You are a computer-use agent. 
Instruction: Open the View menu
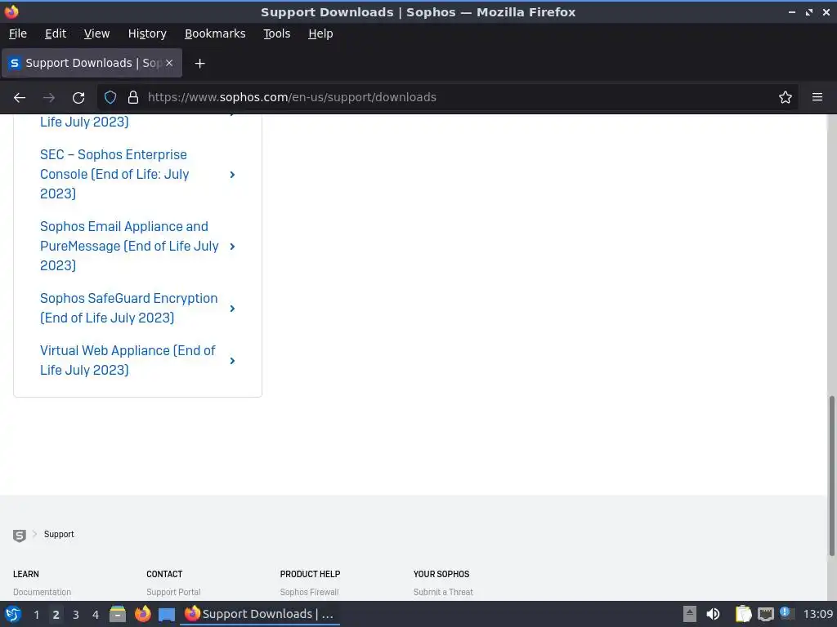pyautogui.click(x=96, y=33)
